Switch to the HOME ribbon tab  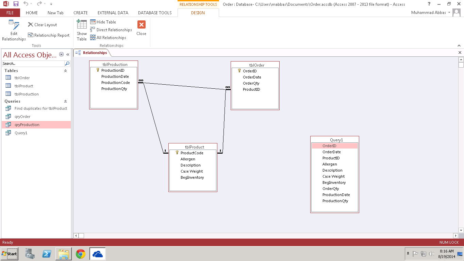(32, 13)
